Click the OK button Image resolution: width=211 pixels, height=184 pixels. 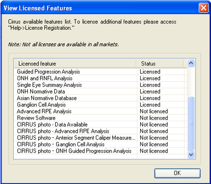177,173
